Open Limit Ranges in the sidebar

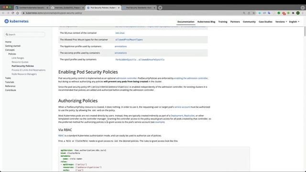pos(18,58)
